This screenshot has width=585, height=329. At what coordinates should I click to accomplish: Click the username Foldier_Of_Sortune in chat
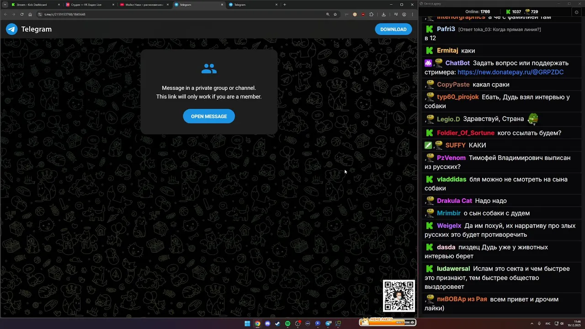[466, 133]
